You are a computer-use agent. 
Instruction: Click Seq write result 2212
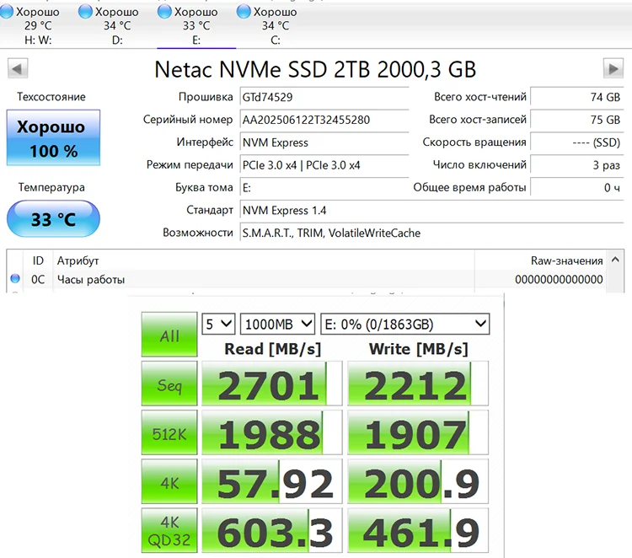(x=418, y=384)
